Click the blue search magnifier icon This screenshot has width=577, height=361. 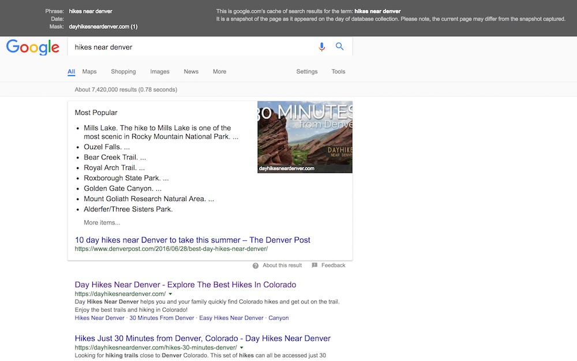click(340, 46)
